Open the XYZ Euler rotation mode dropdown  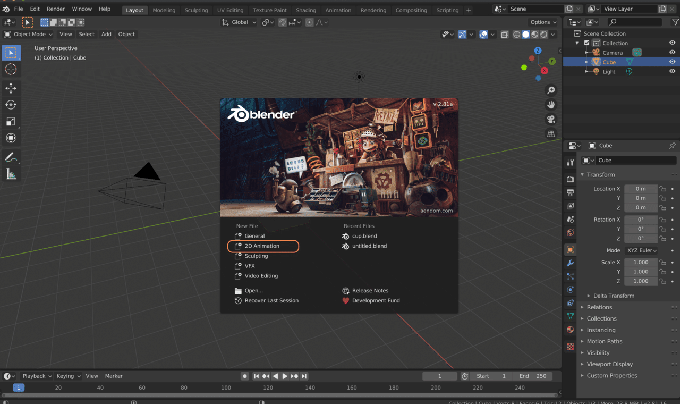641,250
